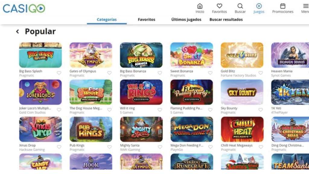This screenshot has width=309, height=174.
Task: Click the CasiGO logo
Action: [24, 8]
